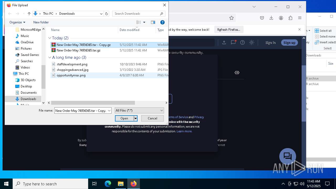
Task: Click New folder button
Action: tap(41, 22)
